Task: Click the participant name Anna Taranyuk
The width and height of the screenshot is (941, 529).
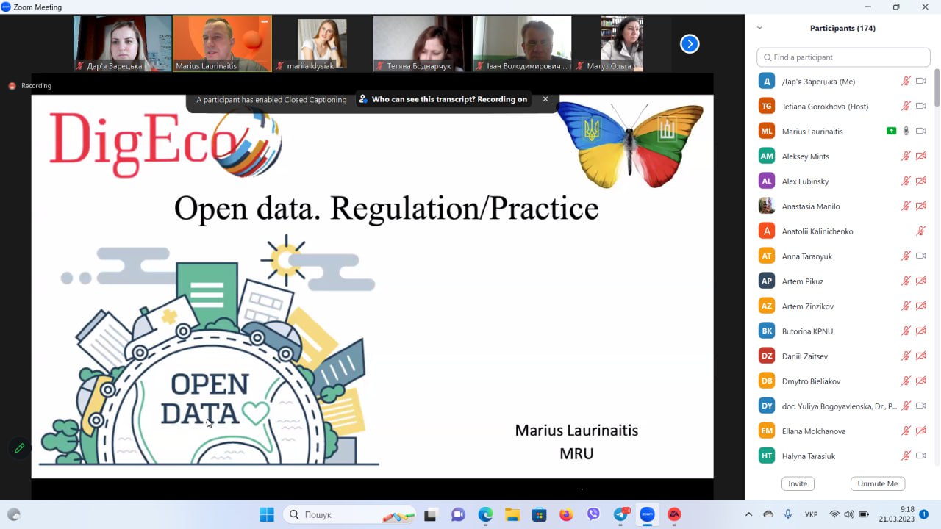Action: 807,256
